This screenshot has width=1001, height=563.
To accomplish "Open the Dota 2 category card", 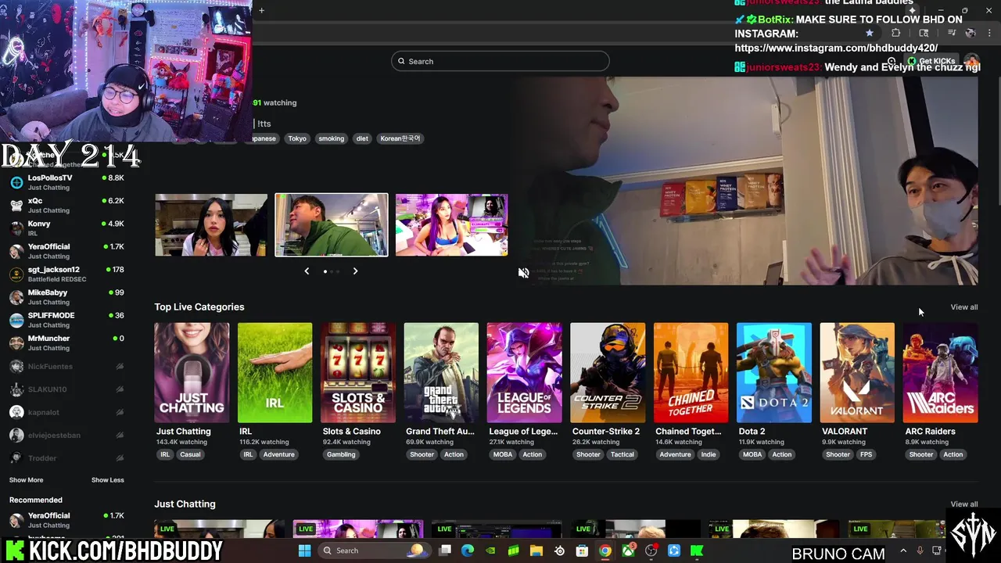I will tap(774, 372).
